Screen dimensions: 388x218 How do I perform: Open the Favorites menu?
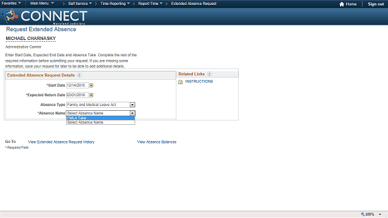pyautogui.click(x=11, y=4)
